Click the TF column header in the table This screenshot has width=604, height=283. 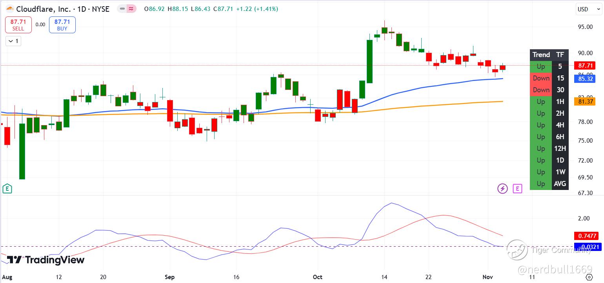click(560, 55)
